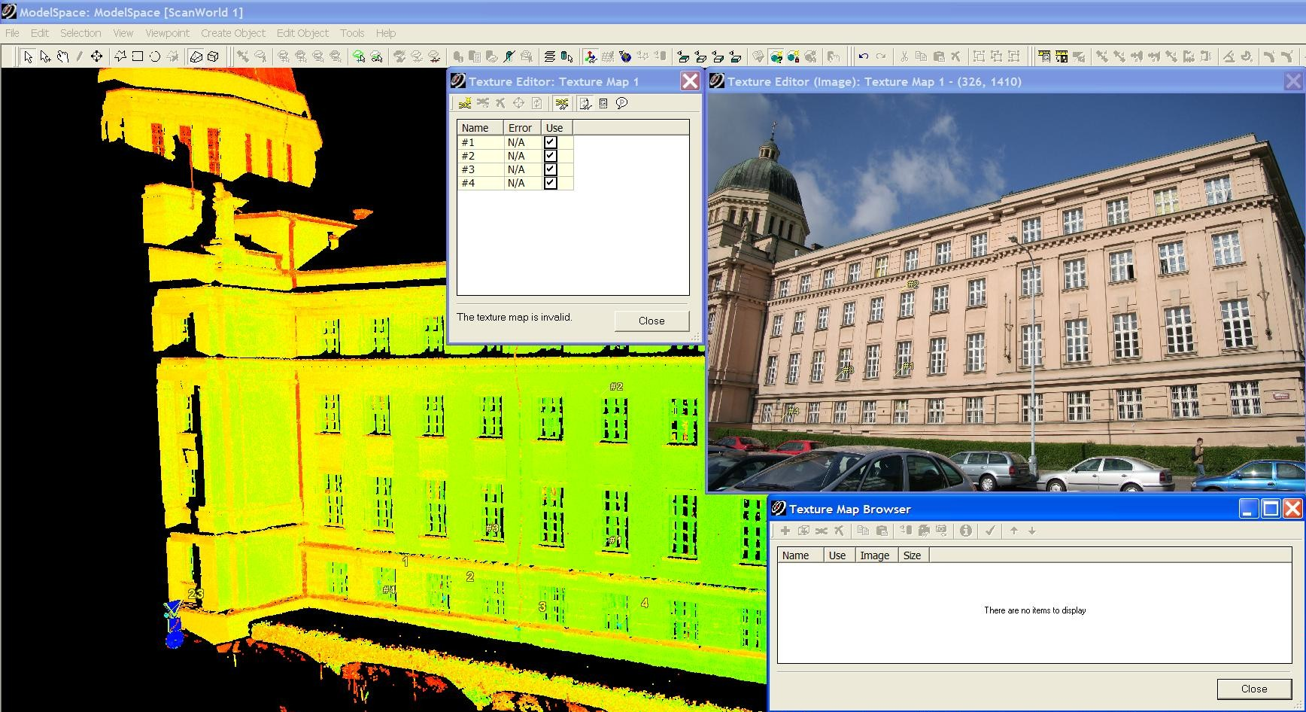Screen dimensions: 1306x712
Task: Click the Size column header in Texture Map Browser
Action: point(914,555)
